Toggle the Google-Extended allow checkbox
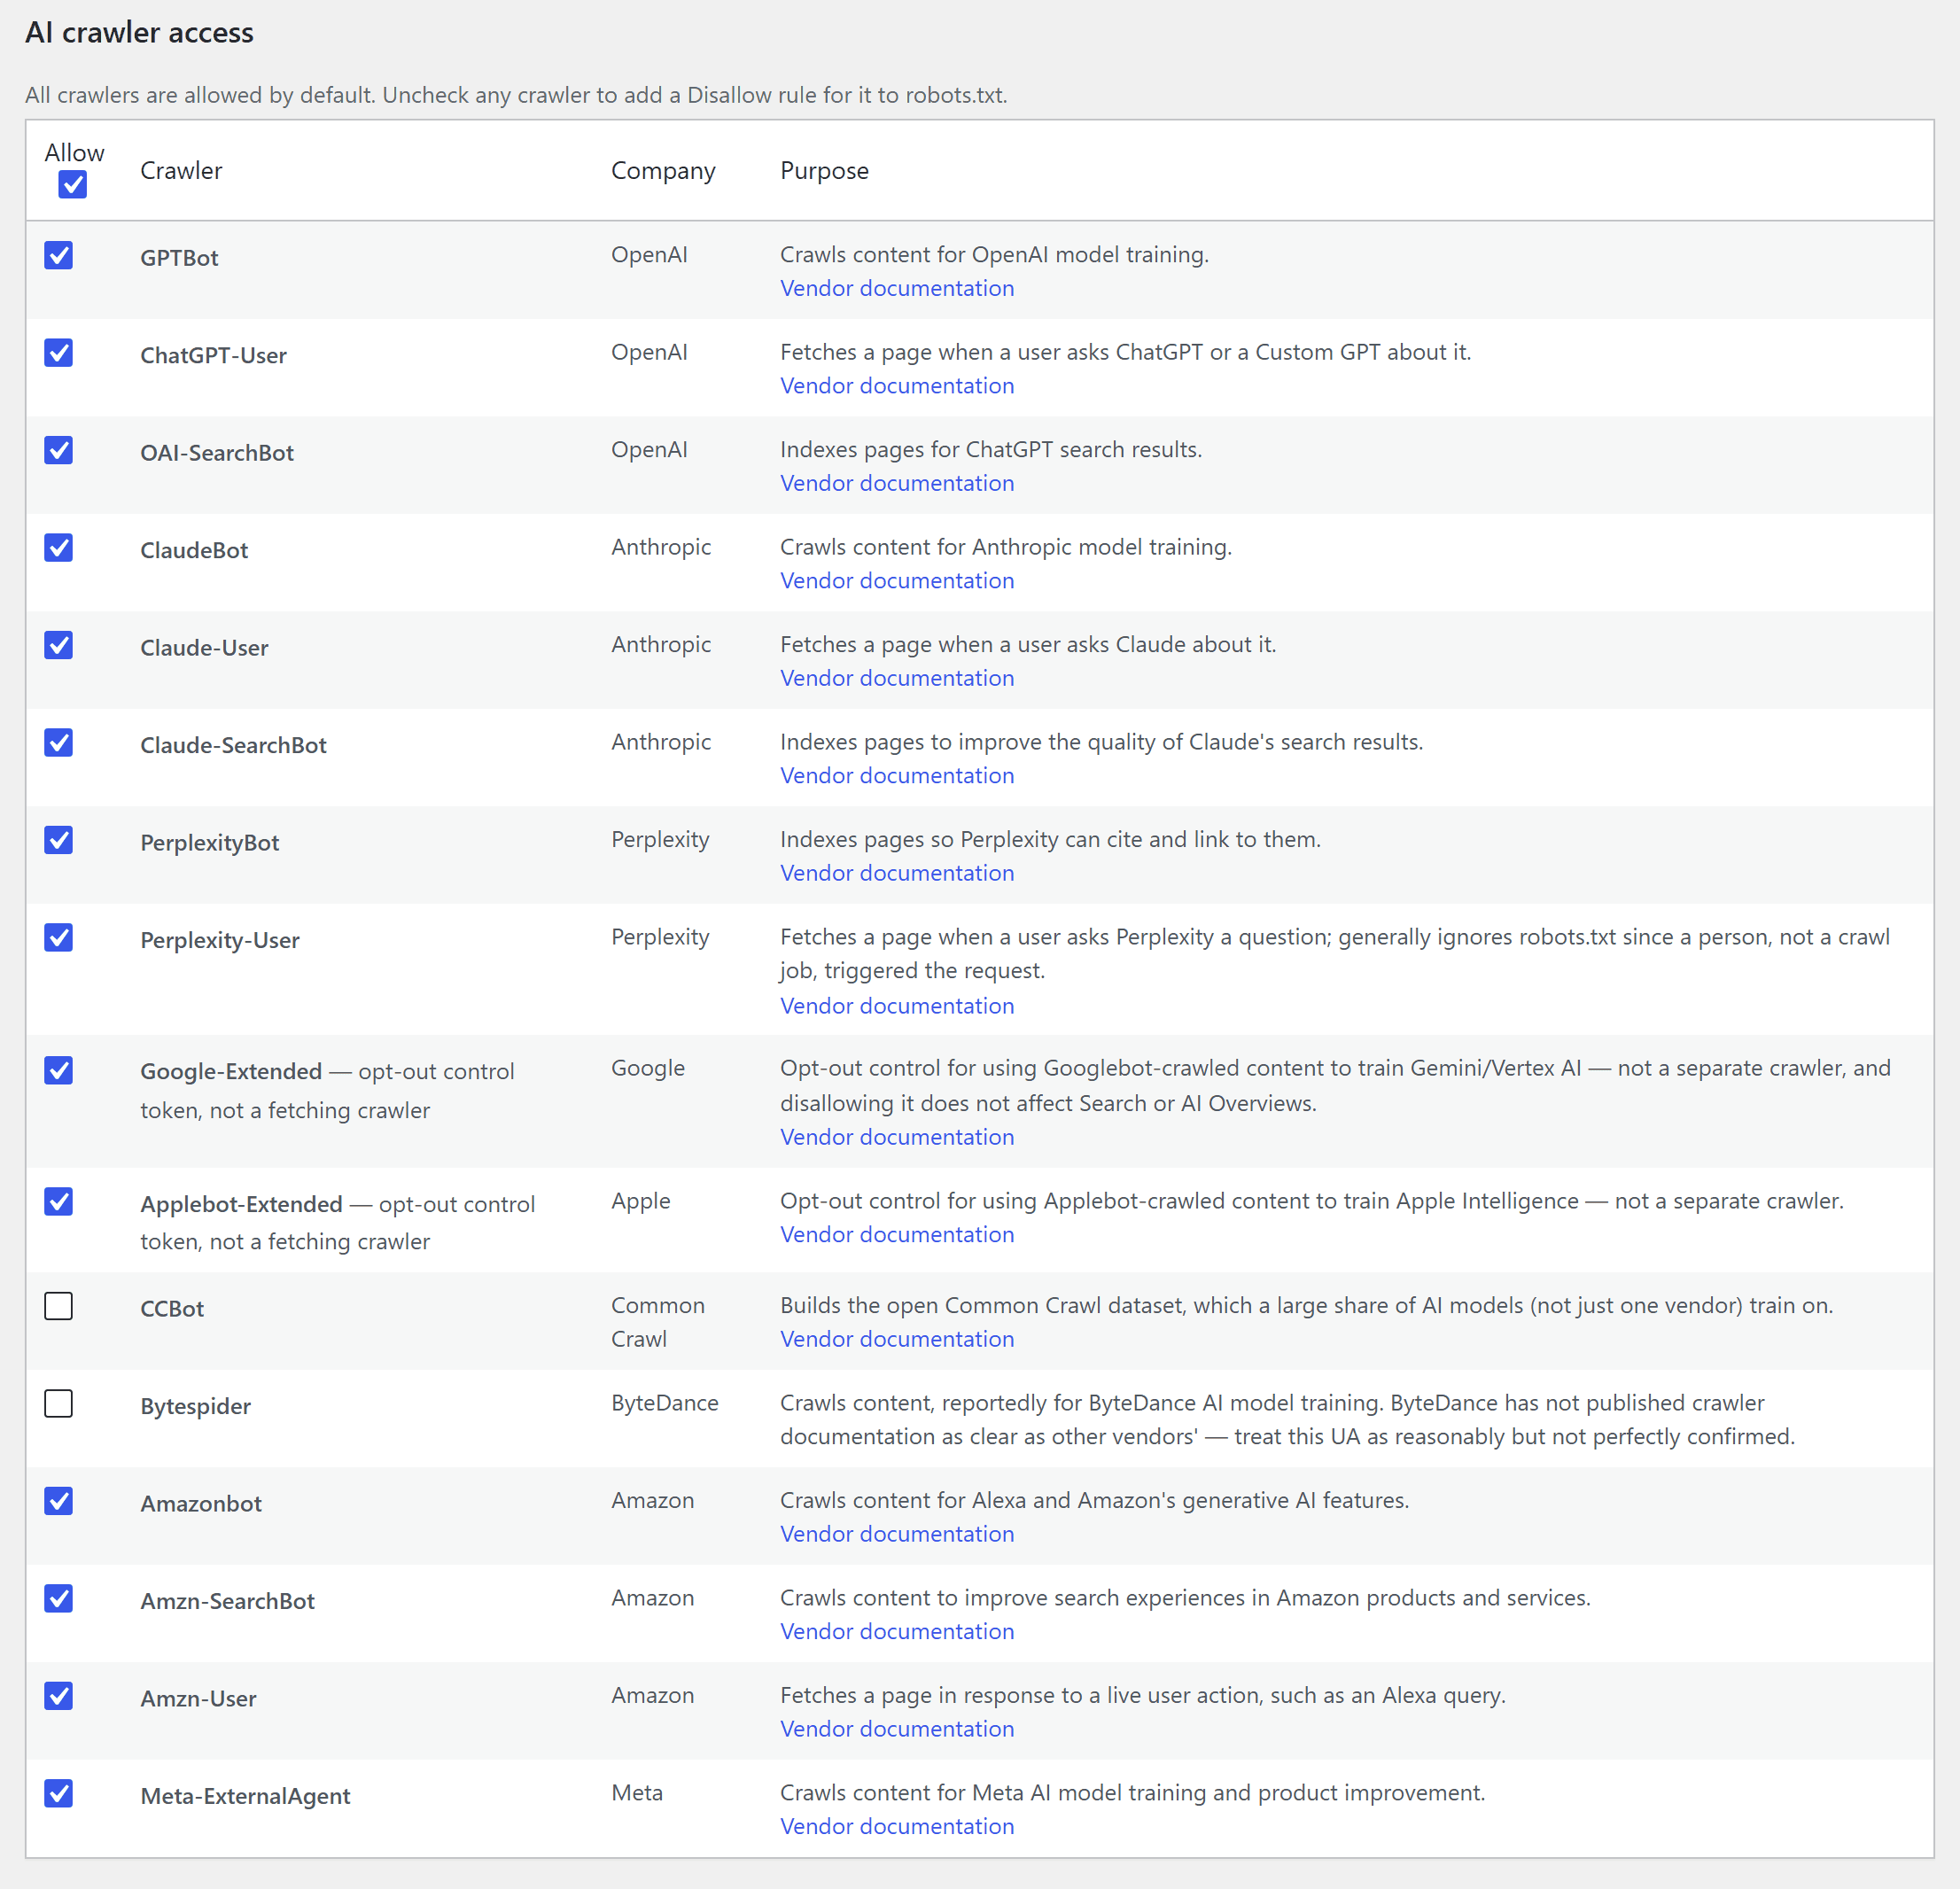The image size is (1960, 1889). (x=59, y=1071)
